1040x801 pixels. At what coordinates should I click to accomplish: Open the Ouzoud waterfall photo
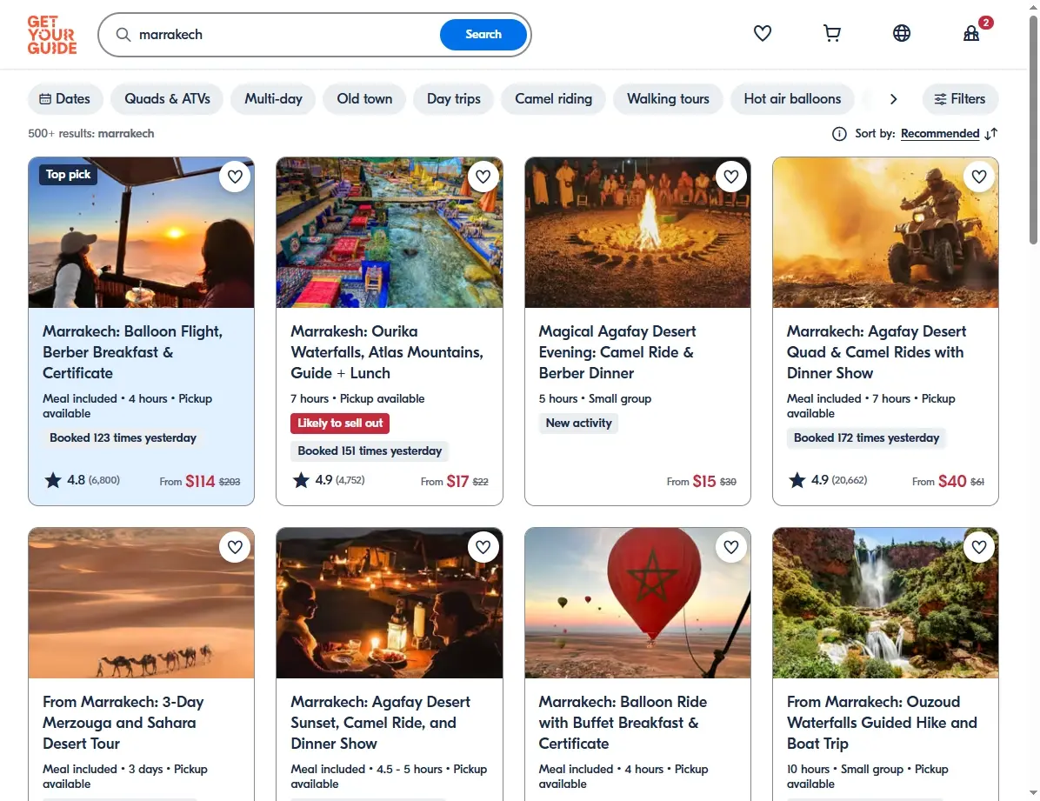point(885,603)
